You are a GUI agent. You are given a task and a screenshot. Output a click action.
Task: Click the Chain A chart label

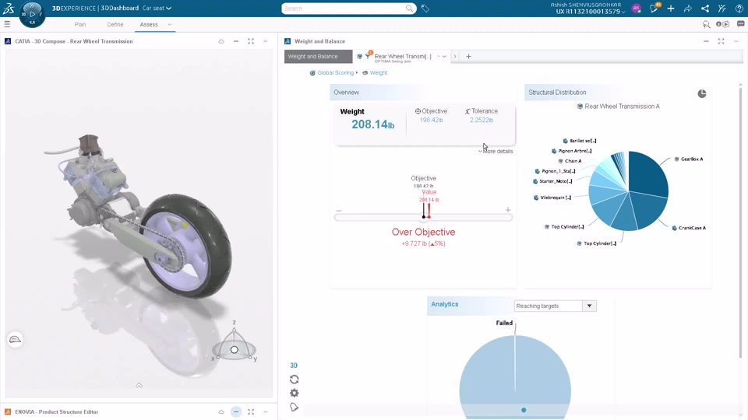tap(573, 161)
